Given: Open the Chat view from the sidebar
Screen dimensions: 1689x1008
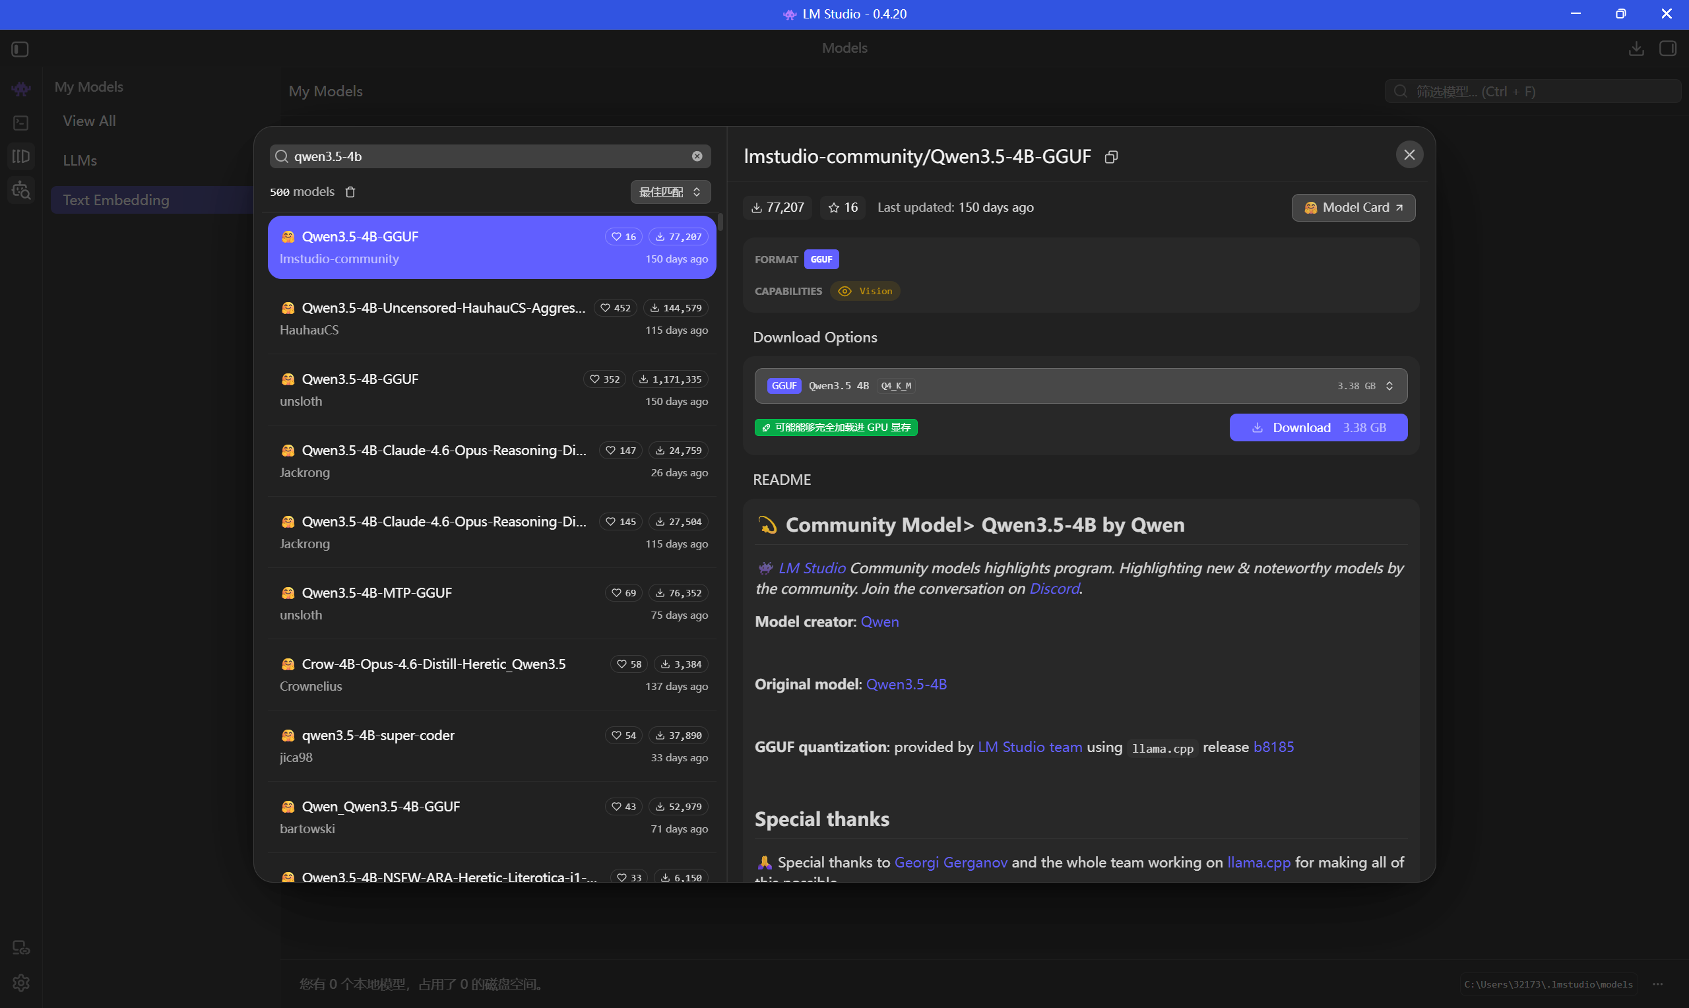Looking at the screenshot, I should pos(21,88).
